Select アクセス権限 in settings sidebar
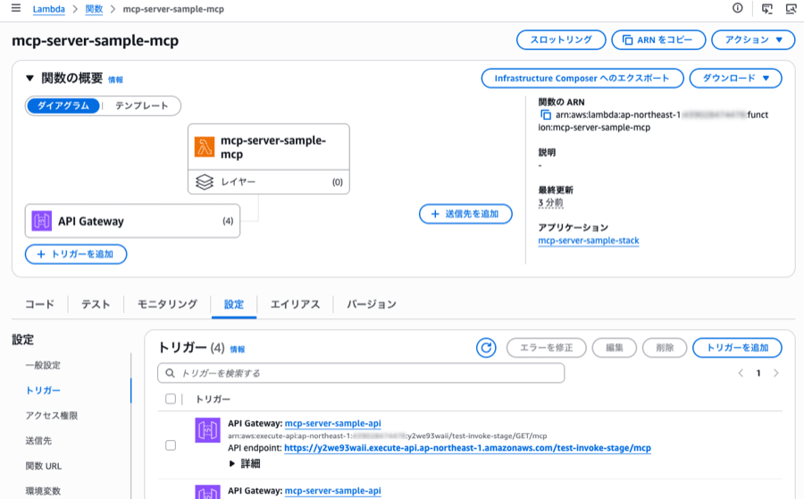This screenshot has width=804, height=499. point(51,415)
